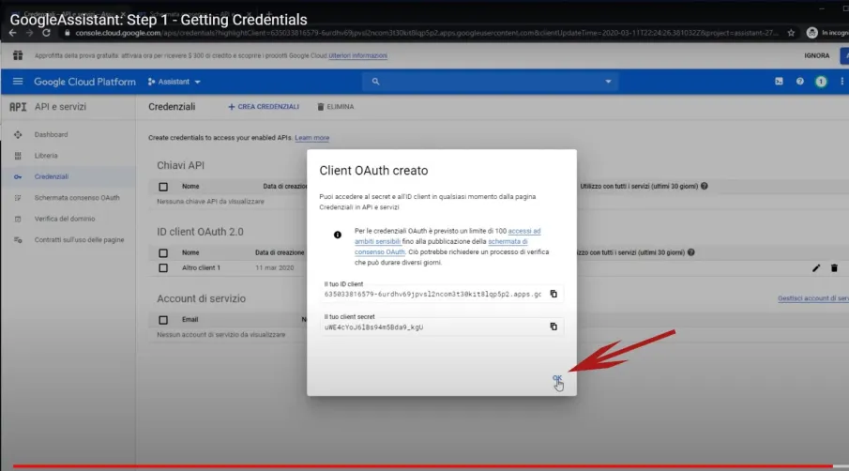Expand the Assistant project selector
849x471 pixels.
(x=174, y=82)
